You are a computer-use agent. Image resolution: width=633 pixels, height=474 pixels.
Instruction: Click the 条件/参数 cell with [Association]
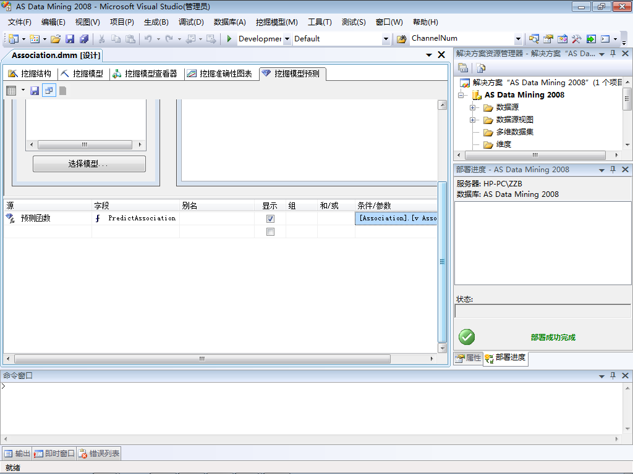396,218
